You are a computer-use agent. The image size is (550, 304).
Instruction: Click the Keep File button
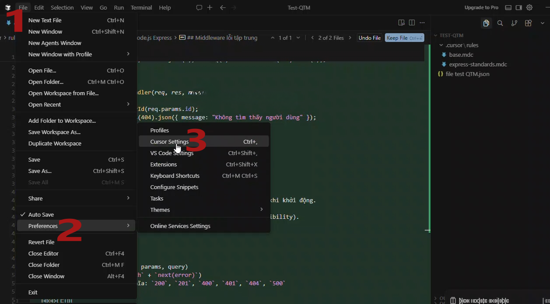click(405, 38)
